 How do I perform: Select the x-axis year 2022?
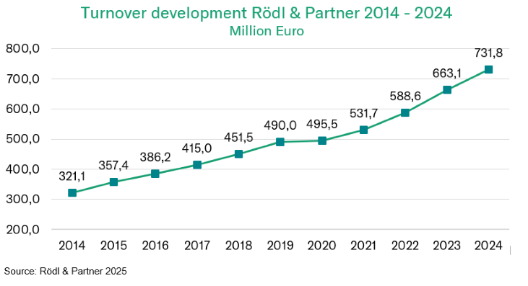(405, 246)
